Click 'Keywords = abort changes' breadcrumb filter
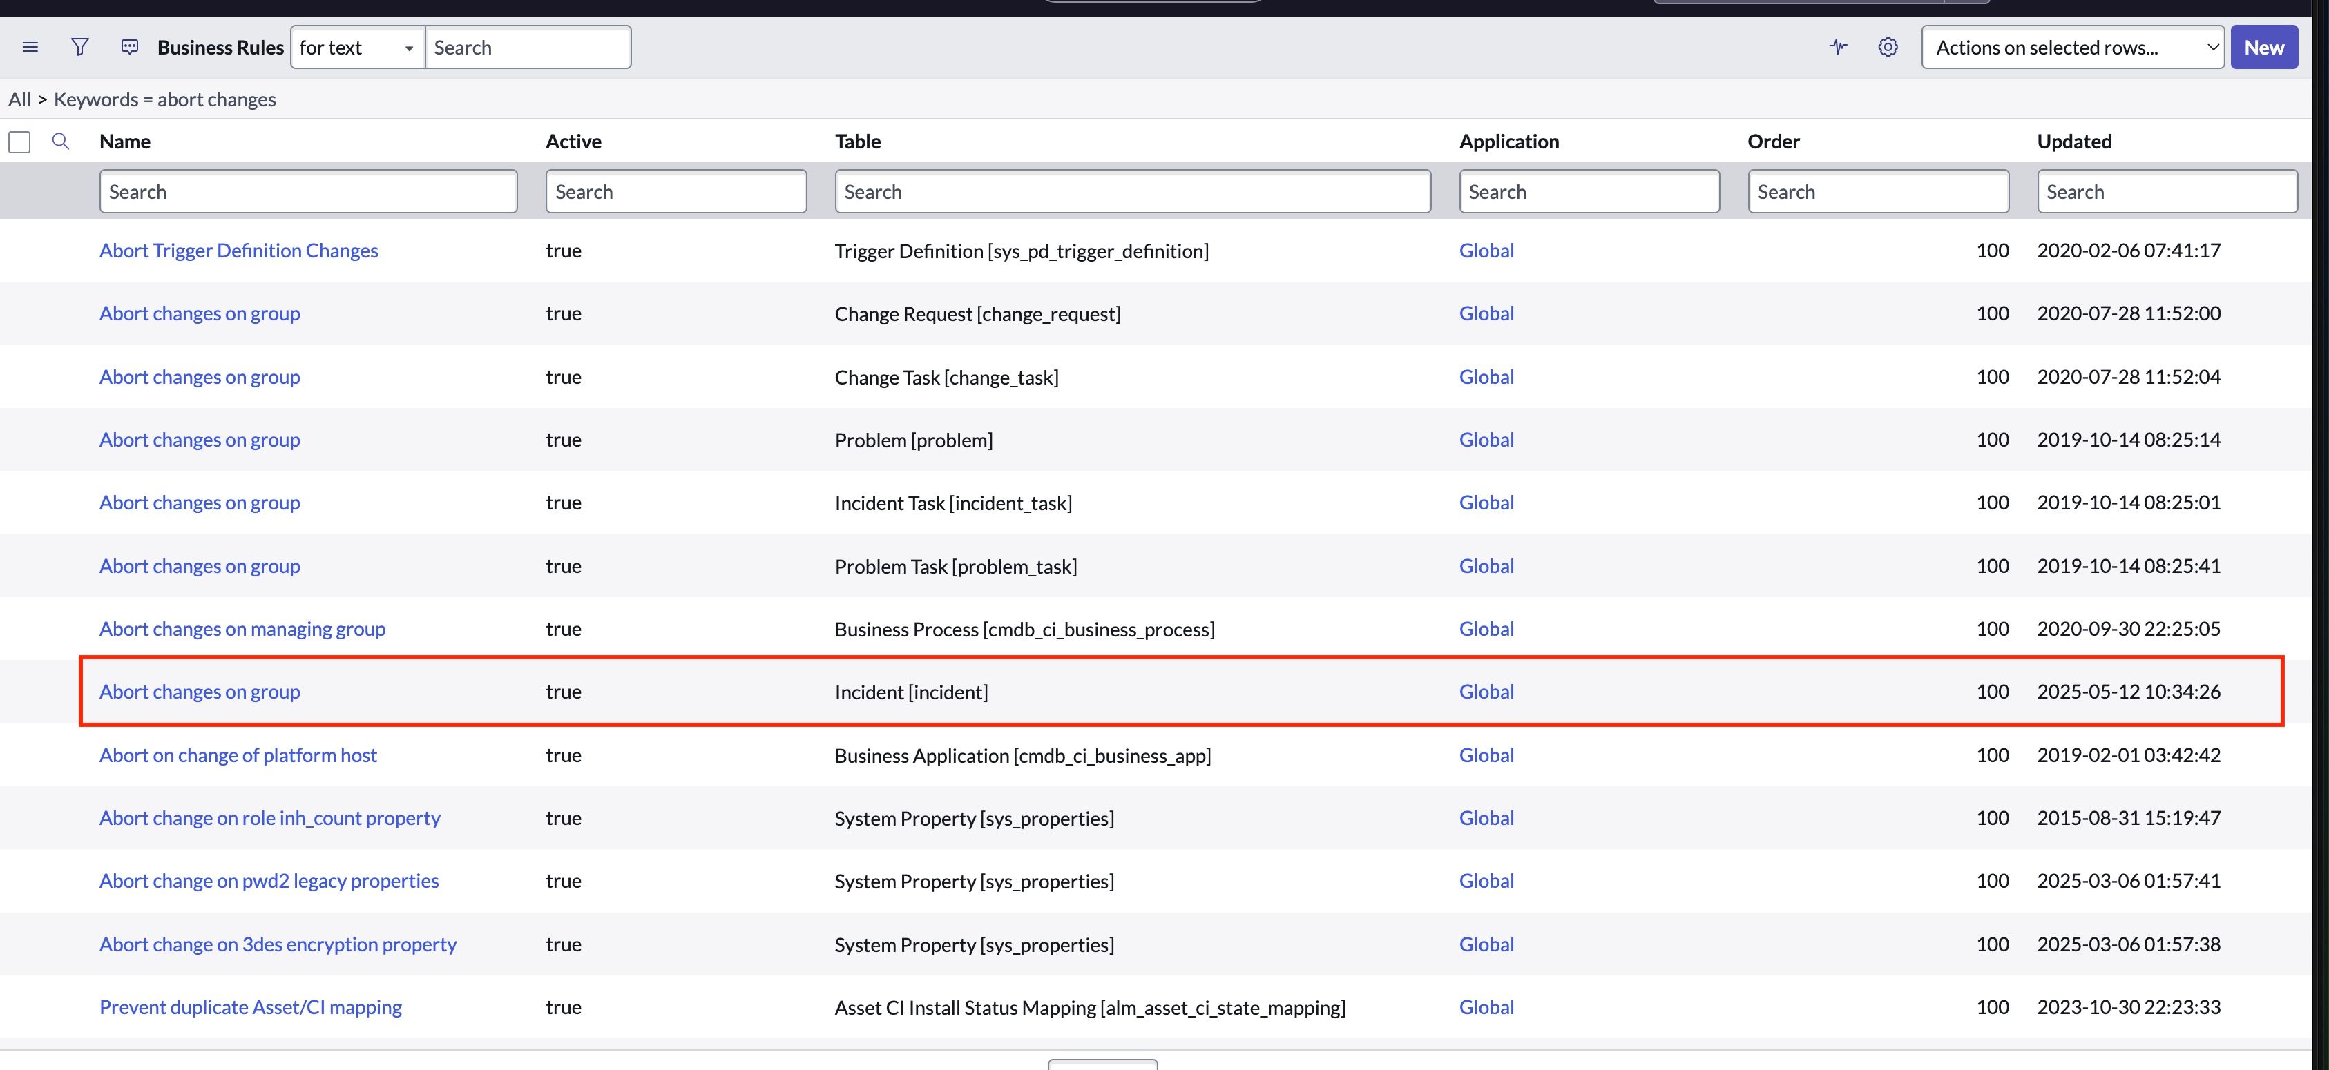This screenshot has width=2329, height=1070. tap(164, 99)
